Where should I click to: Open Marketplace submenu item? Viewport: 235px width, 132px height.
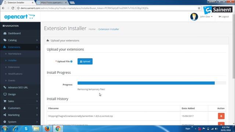click(x=15, y=54)
